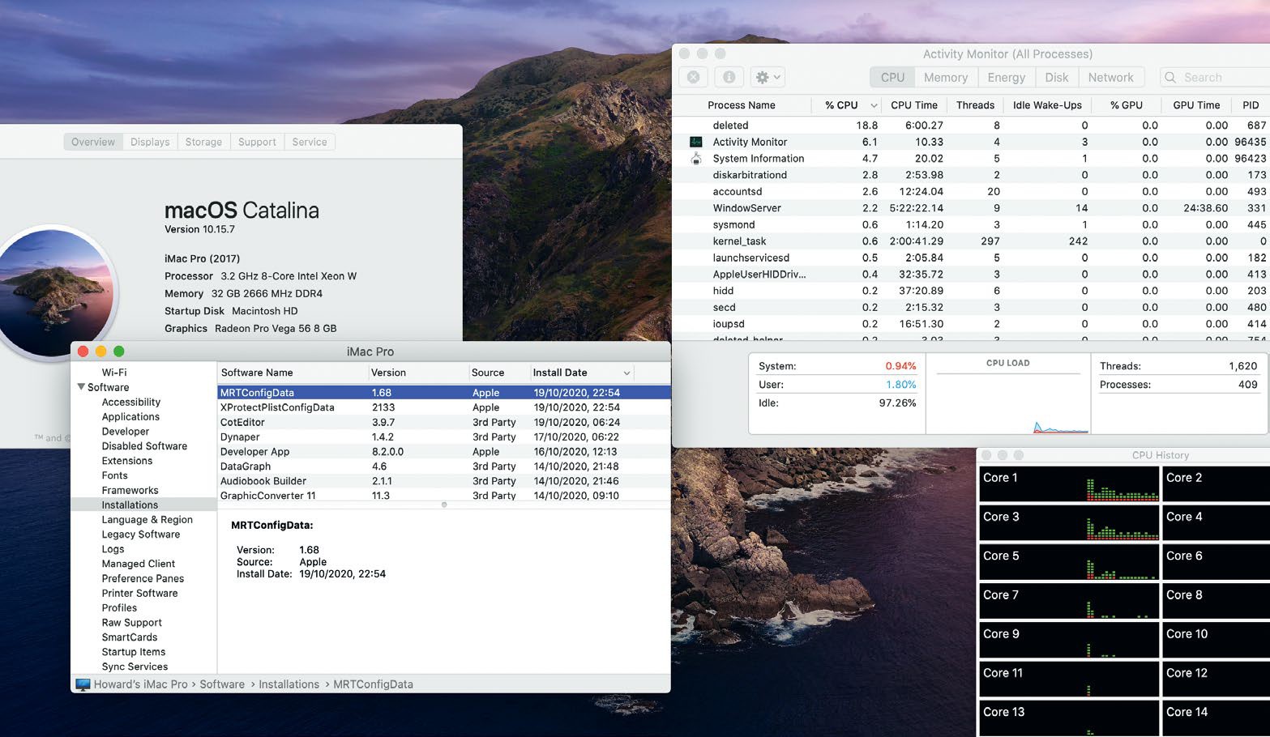The width and height of the screenshot is (1270, 737).
Task: Select Managed Client in the sidebar
Action: tap(139, 564)
